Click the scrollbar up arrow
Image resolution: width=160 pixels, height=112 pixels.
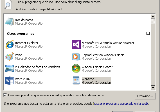click(x=153, y=16)
